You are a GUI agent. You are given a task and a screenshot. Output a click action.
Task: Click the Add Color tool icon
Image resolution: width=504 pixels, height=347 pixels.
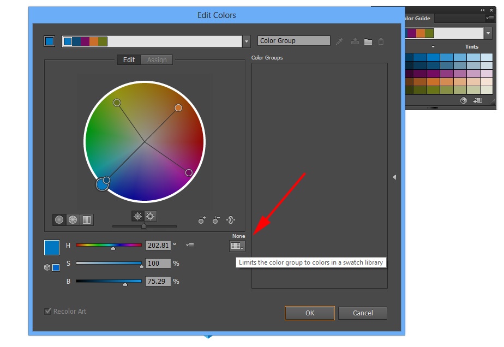click(x=202, y=220)
